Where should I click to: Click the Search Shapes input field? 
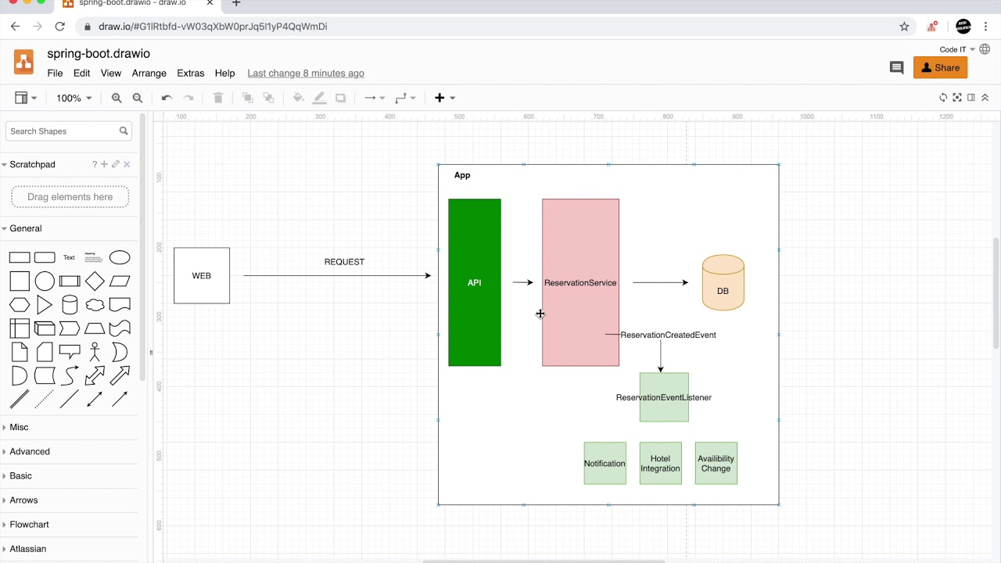pos(69,131)
